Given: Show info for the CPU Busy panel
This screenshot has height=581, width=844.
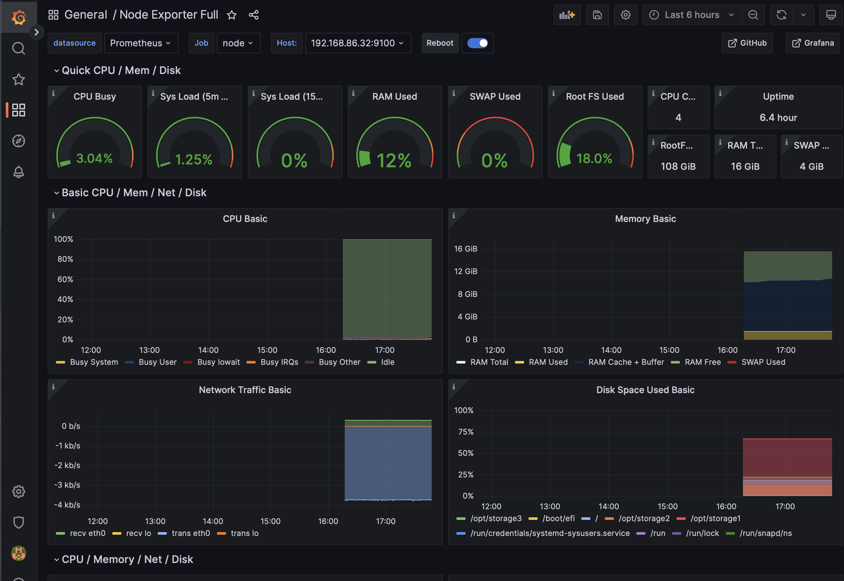Looking at the screenshot, I should point(53,93).
